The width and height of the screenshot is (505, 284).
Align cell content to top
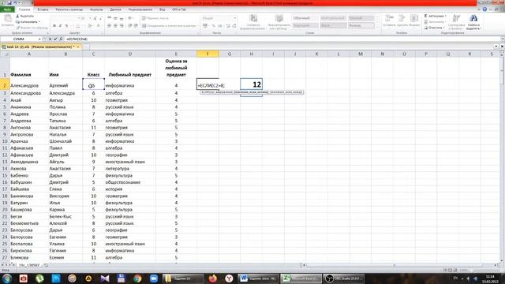coord(109,18)
